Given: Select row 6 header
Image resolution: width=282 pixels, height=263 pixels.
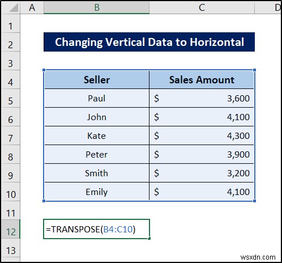Looking at the screenshot, I should [x=11, y=117].
